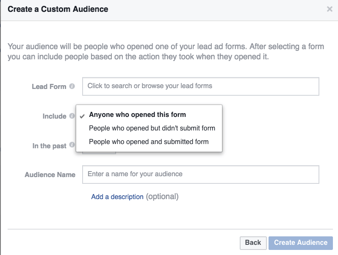The image size is (338, 255).
Task: Focus the Audience Name text field
Action: [200, 175]
